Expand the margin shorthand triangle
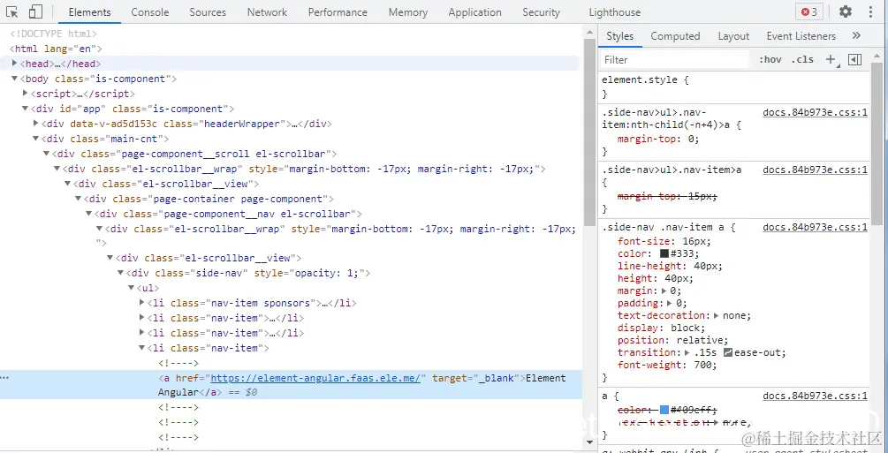This screenshot has width=888, height=453. (664, 291)
